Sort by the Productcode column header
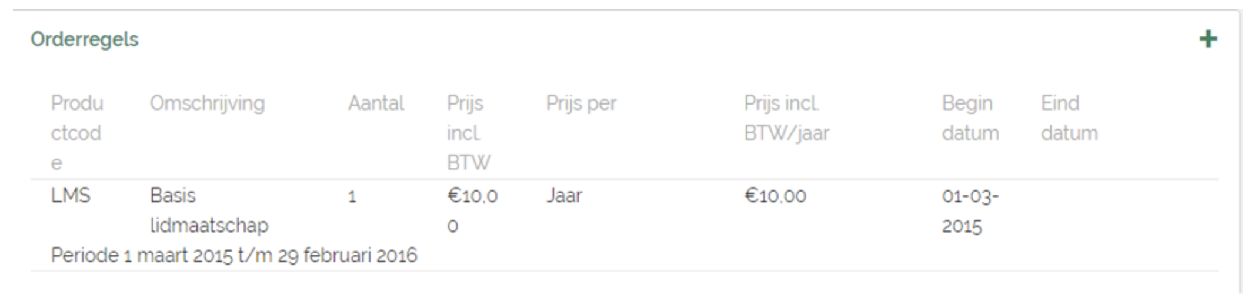Image resolution: width=1255 pixels, height=301 pixels. (x=76, y=133)
